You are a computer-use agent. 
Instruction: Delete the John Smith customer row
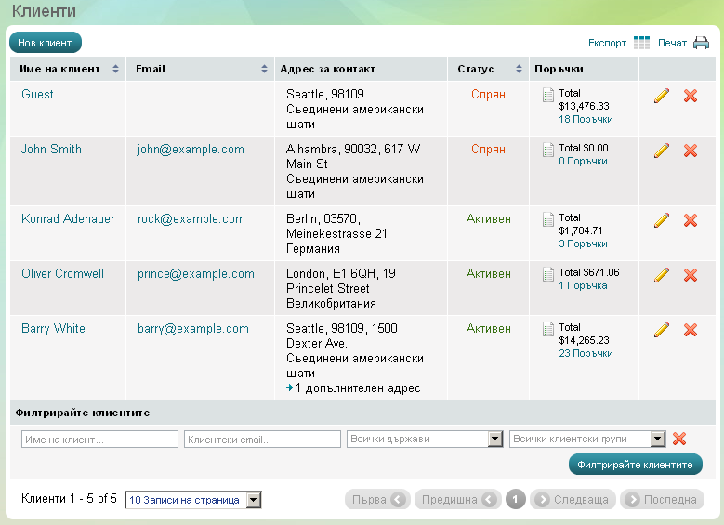[x=691, y=151]
